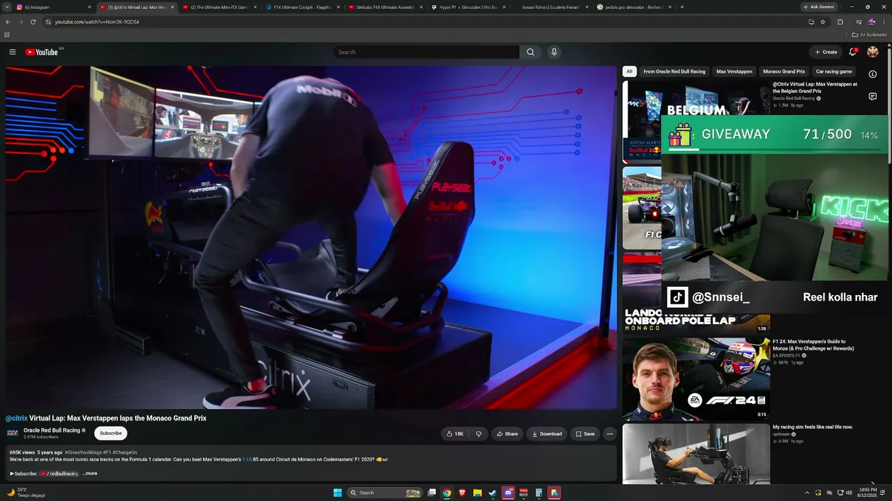Open the taskbar Search box

(385, 493)
